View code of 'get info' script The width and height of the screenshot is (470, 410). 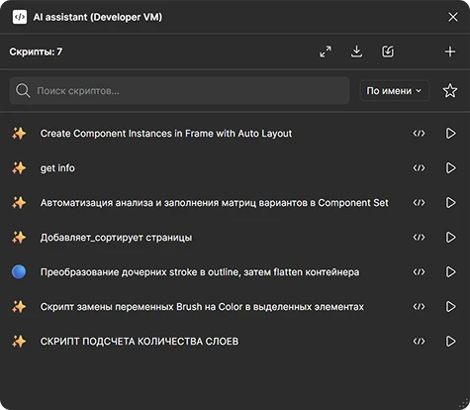point(419,168)
